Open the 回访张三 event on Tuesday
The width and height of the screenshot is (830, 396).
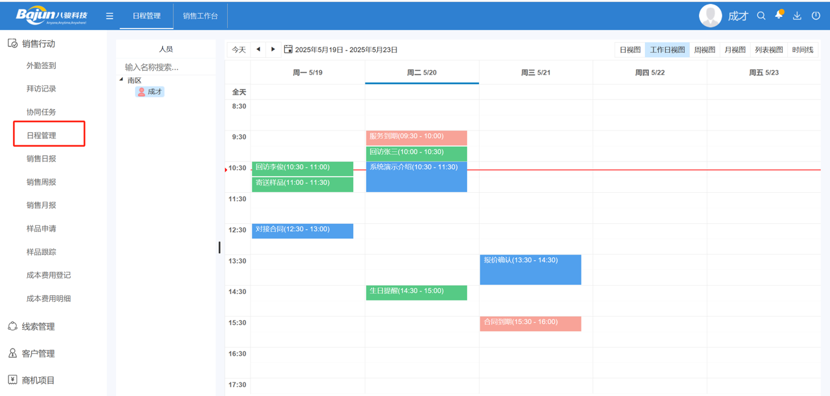click(x=416, y=153)
